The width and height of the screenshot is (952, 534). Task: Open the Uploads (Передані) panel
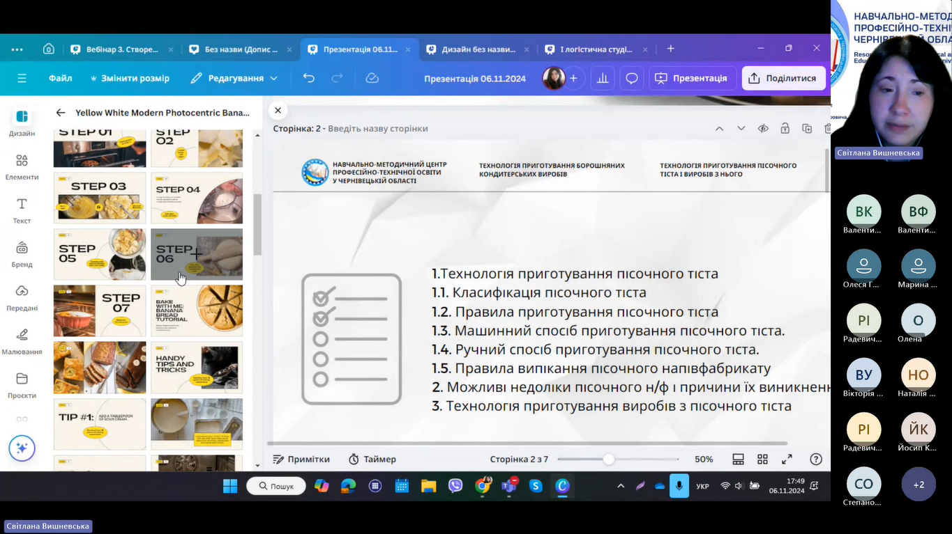point(22,296)
